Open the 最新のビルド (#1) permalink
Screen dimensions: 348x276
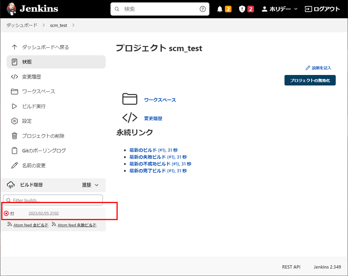pyautogui.click(x=153, y=150)
